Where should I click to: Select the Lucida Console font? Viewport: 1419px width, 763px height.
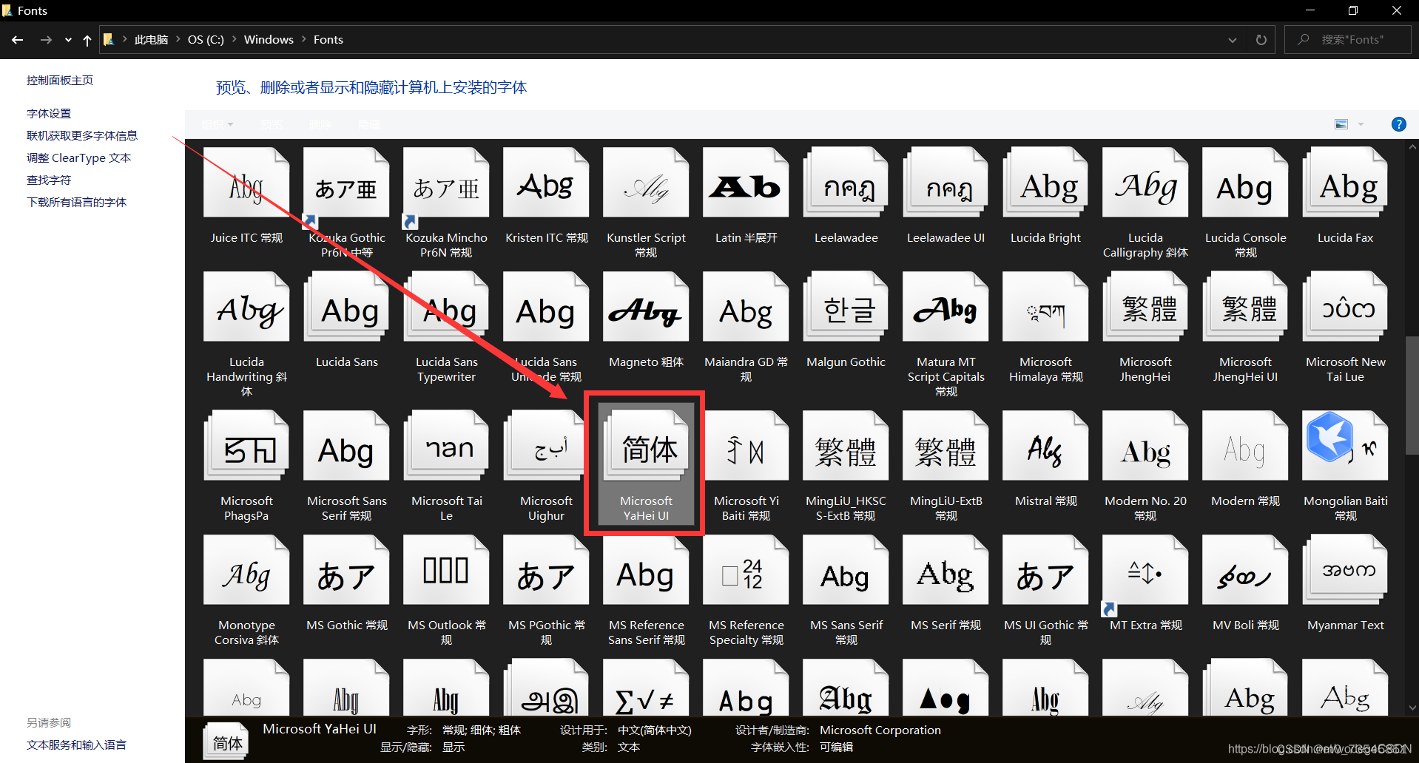point(1245,203)
